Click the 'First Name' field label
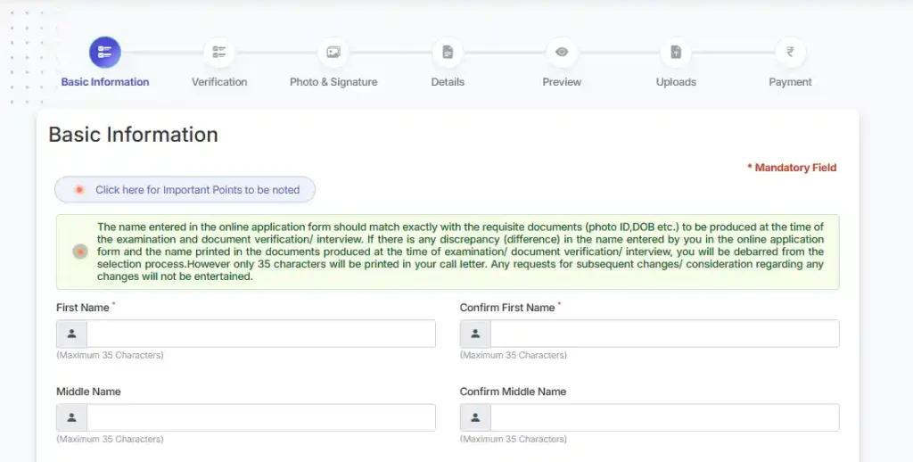The width and height of the screenshot is (913, 462). [83, 308]
